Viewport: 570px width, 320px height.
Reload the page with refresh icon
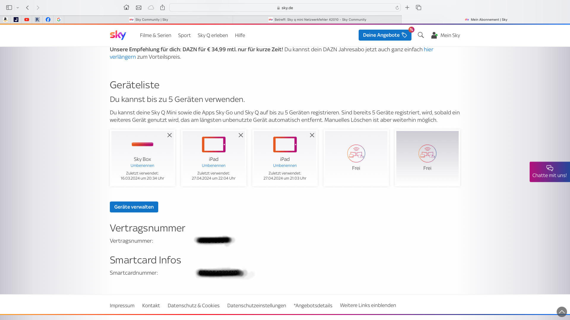(x=397, y=8)
